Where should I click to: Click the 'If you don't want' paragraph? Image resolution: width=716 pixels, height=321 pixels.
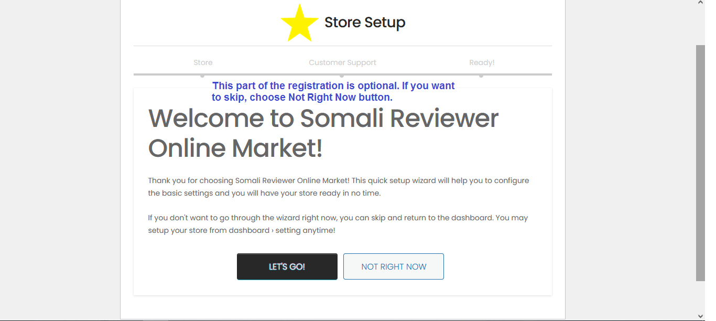pos(338,224)
